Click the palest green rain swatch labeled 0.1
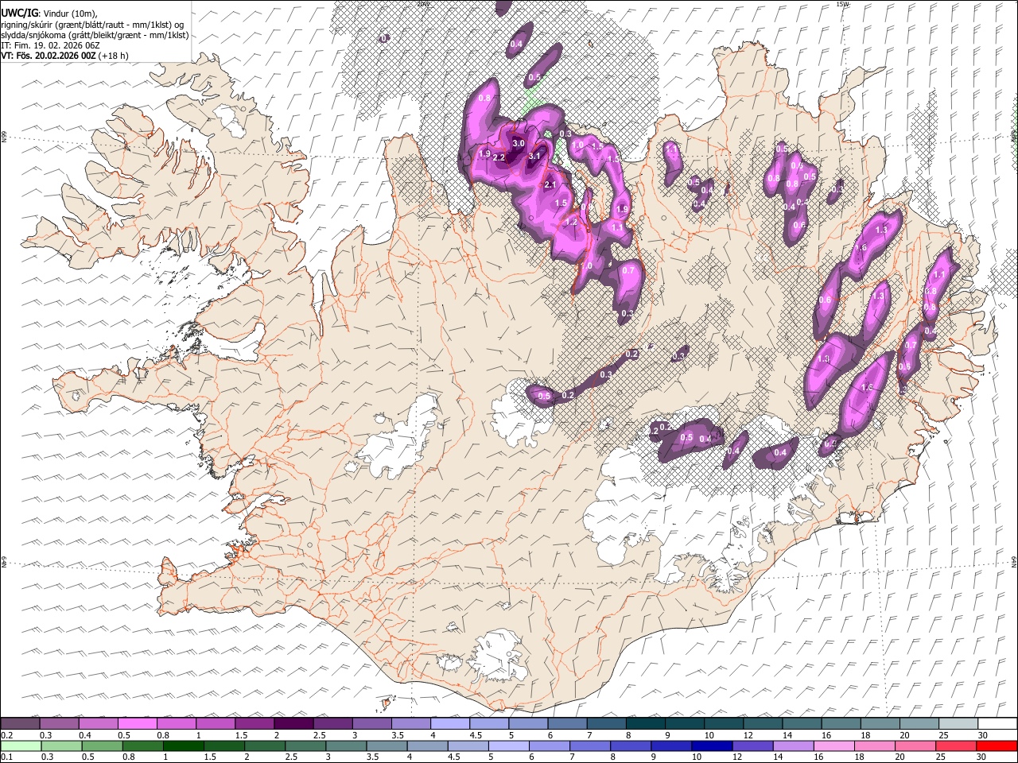 [21, 746]
